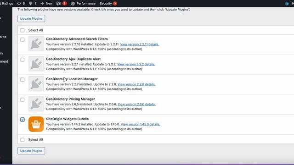Check GeoDirectory Ajax Duplicate Alert checkbox
294x165 pixels.
(x=23, y=60)
